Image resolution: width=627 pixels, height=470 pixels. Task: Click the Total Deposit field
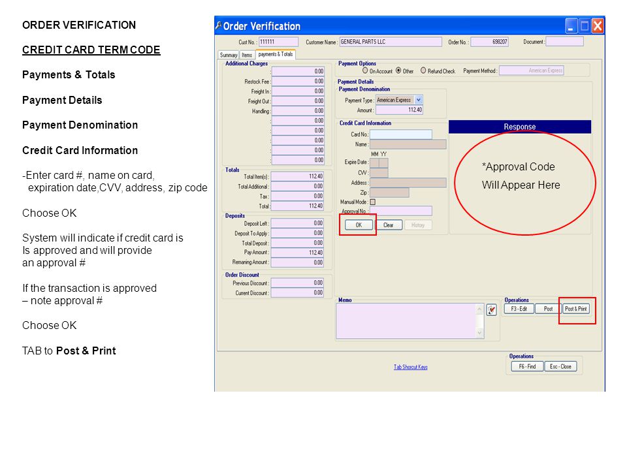pos(298,243)
